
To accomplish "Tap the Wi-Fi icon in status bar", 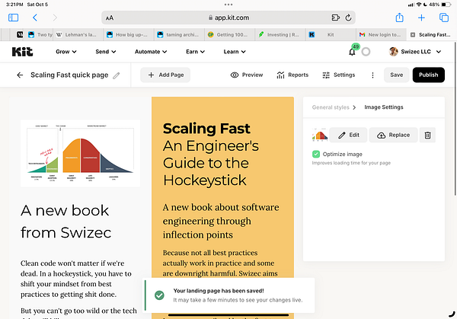I will pos(419,5).
